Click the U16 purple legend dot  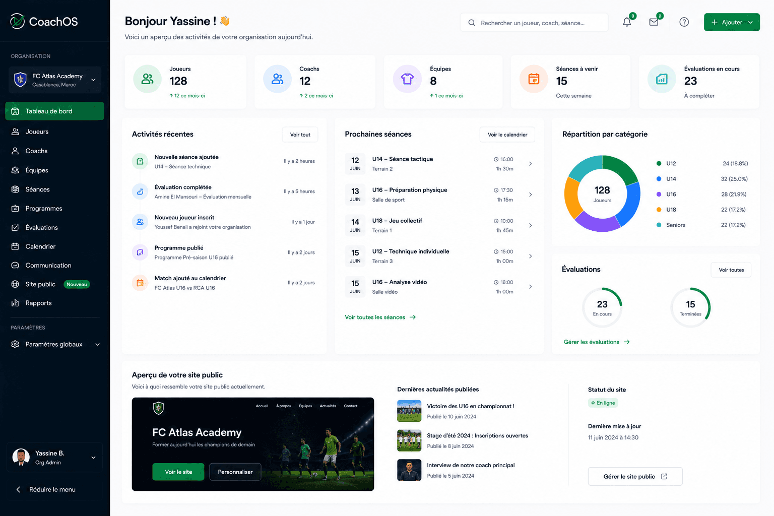coord(659,194)
